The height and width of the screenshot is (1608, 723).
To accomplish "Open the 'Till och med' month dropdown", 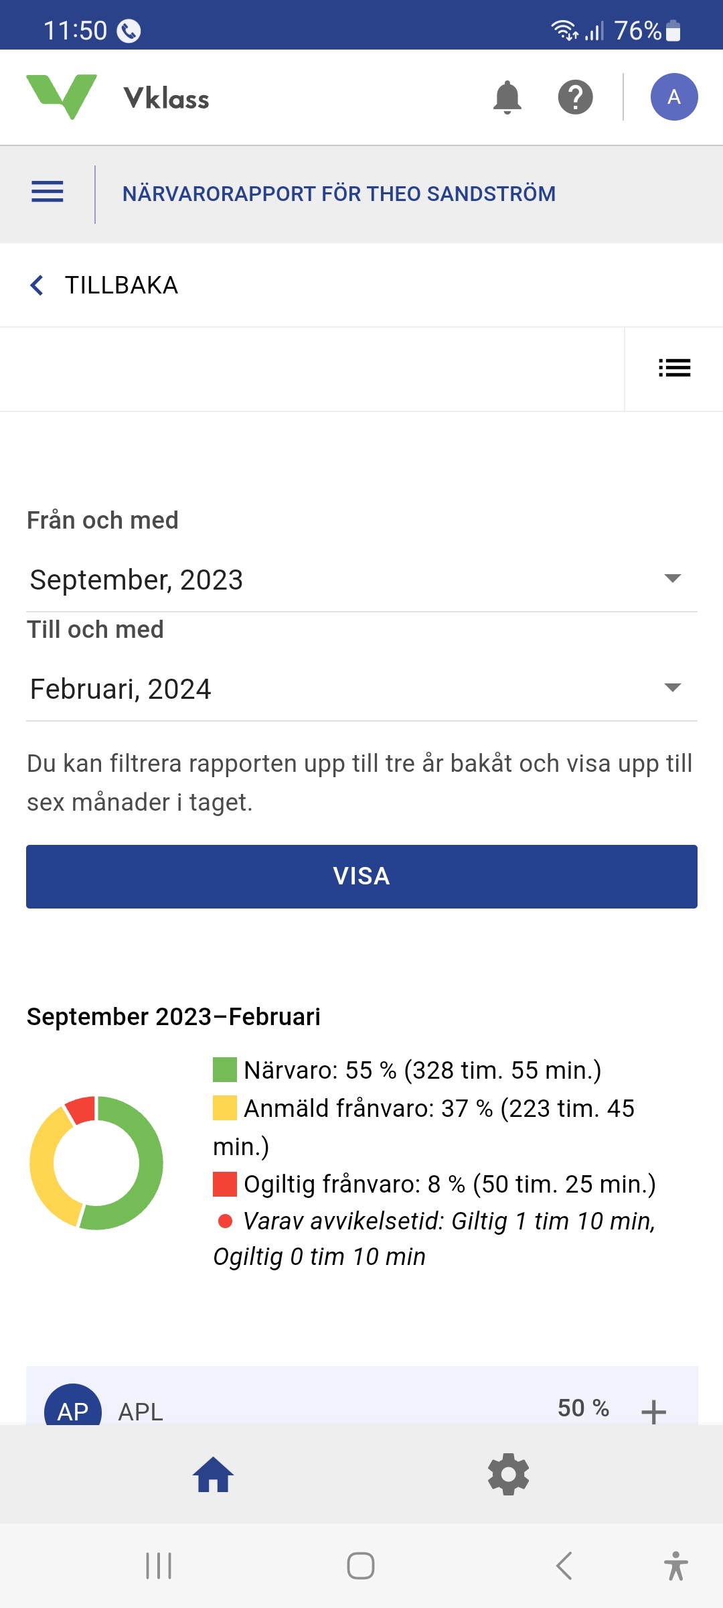I will click(x=361, y=689).
